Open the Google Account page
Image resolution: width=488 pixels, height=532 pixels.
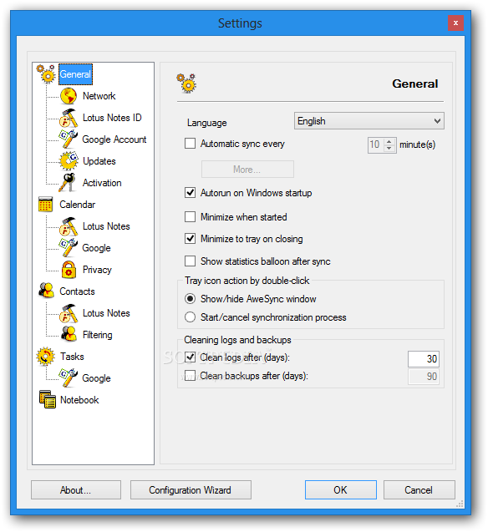pos(114,139)
